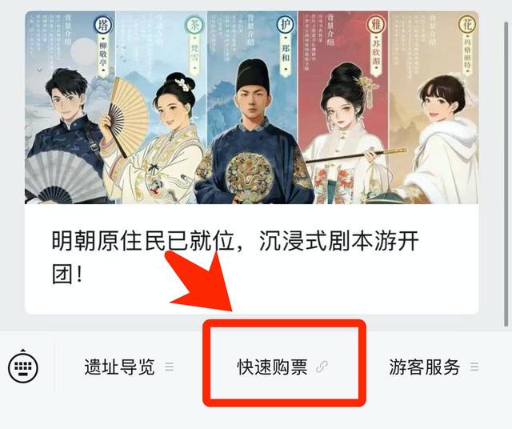Select the 雅 character badge
Viewport: 512px width, 429px height.
(x=377, y=25)
